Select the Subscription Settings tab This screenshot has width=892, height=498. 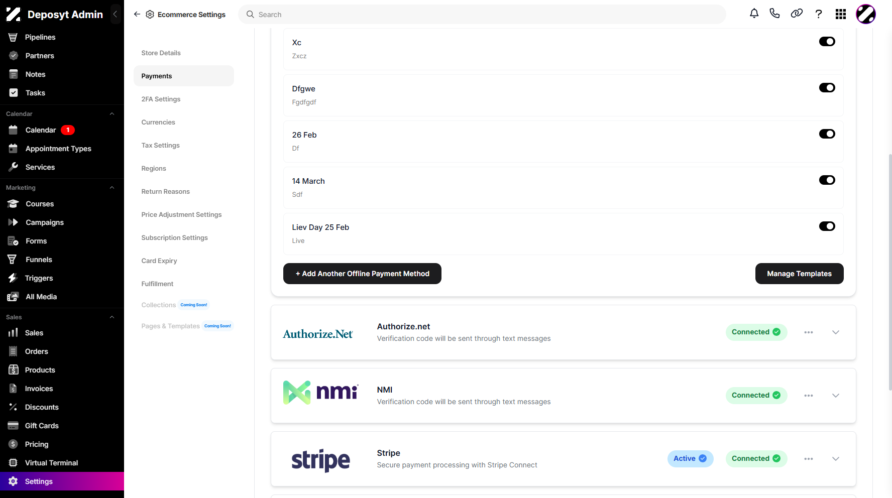pos(184,237)
